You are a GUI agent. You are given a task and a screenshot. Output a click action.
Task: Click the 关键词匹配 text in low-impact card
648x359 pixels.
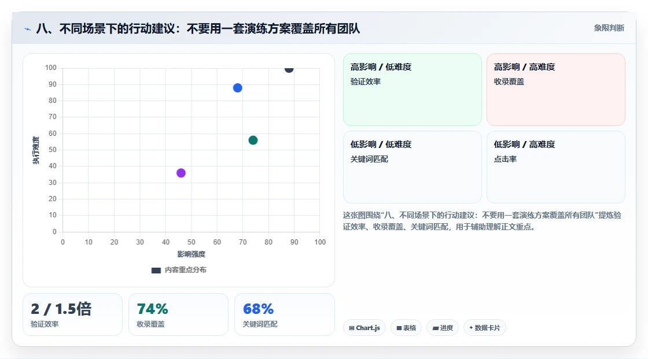(x=370, y=159)
